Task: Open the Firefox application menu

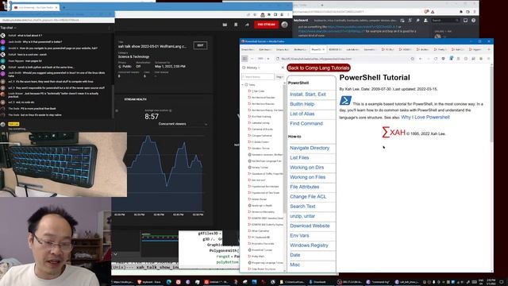Action: (x=489, y=59)
